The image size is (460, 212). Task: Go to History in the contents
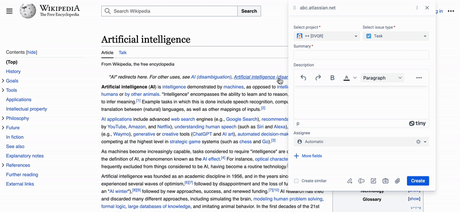pos(13,72)
